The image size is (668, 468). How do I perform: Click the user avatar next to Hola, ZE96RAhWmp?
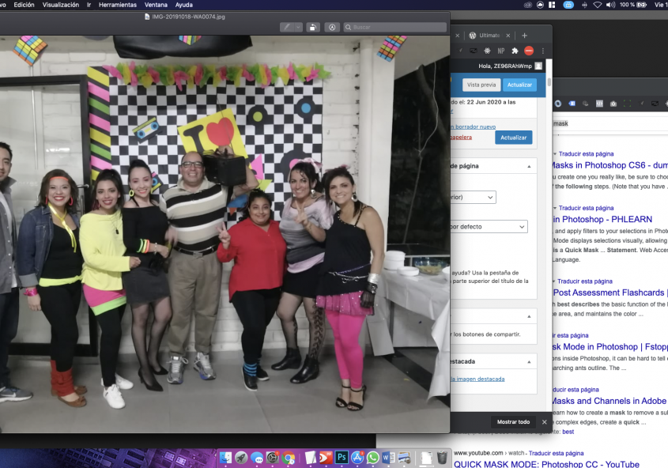538,66
